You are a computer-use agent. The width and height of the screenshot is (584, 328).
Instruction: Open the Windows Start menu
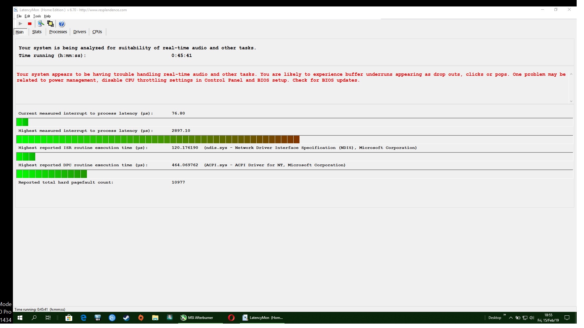(x=20, y=318)
